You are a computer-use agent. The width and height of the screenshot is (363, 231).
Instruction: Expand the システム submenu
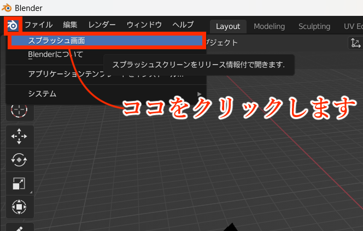coord(106,94)
